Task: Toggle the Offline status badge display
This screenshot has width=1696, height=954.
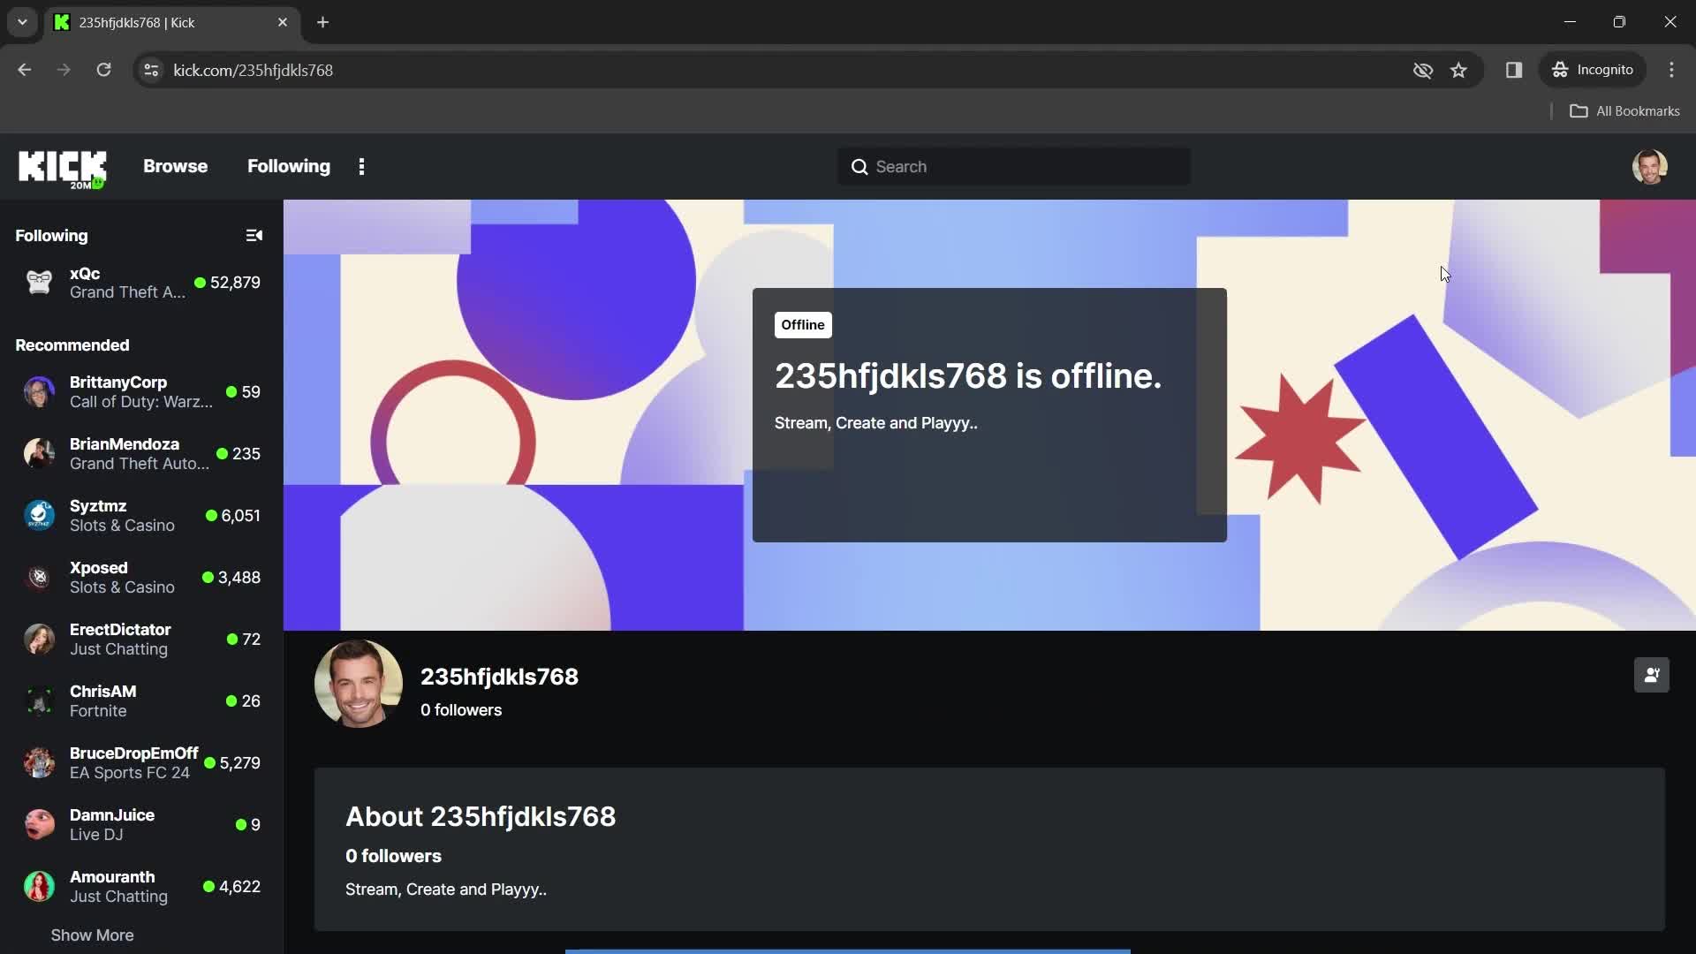Action: (801, 324)
